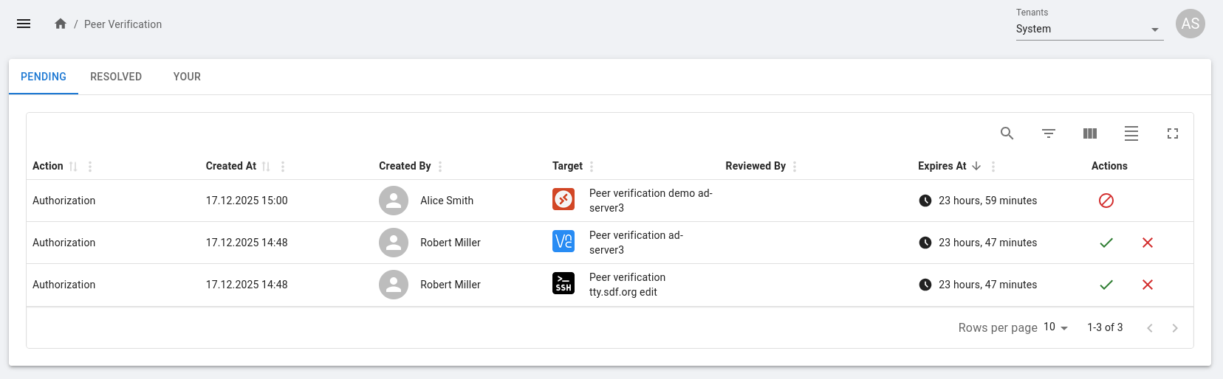Toggle Expires At sort direction
Image resolution: width=1223 pixels, height=379 pixels.
[976, 166]
